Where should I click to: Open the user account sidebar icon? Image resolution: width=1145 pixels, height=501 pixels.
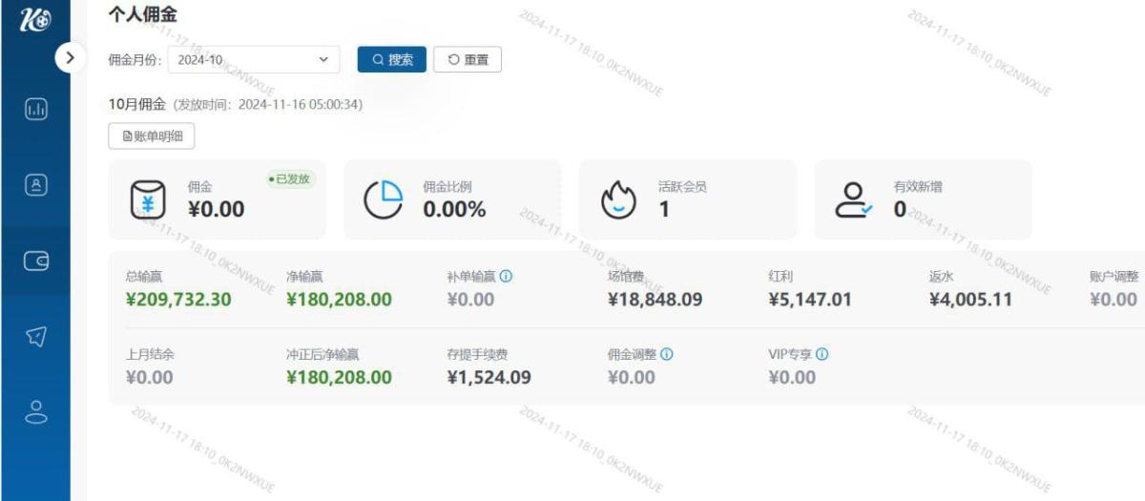pyautogui.click(x=35, y=411)
